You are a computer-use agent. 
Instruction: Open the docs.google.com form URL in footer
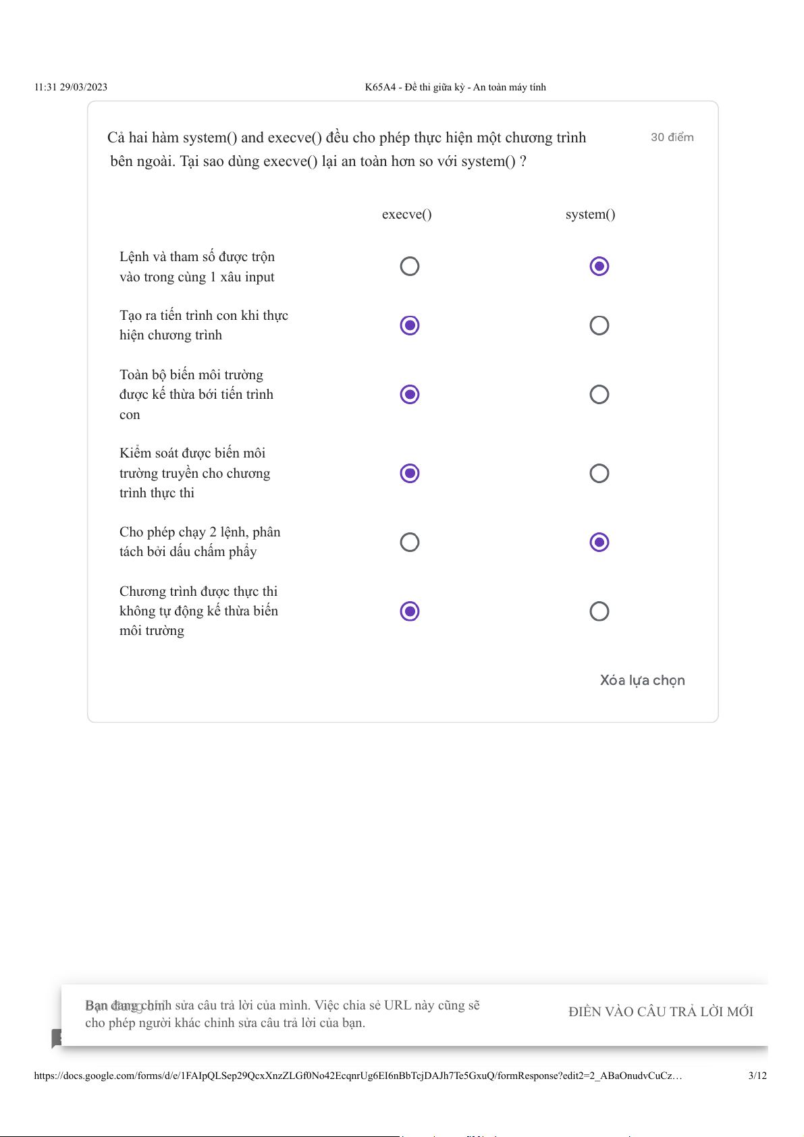358,1076
